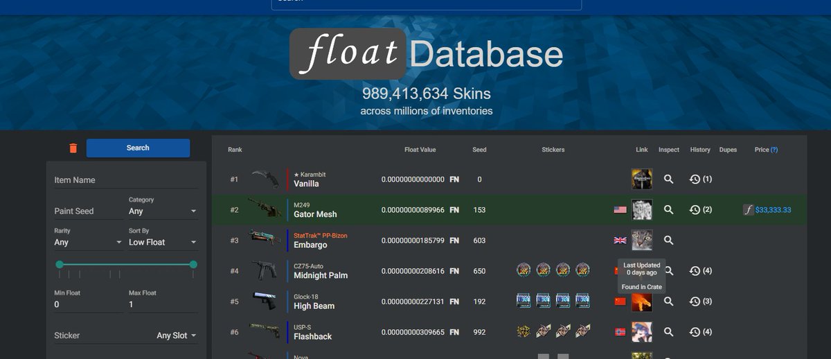Inspect the M249 Gator Mesh skin

668,210
